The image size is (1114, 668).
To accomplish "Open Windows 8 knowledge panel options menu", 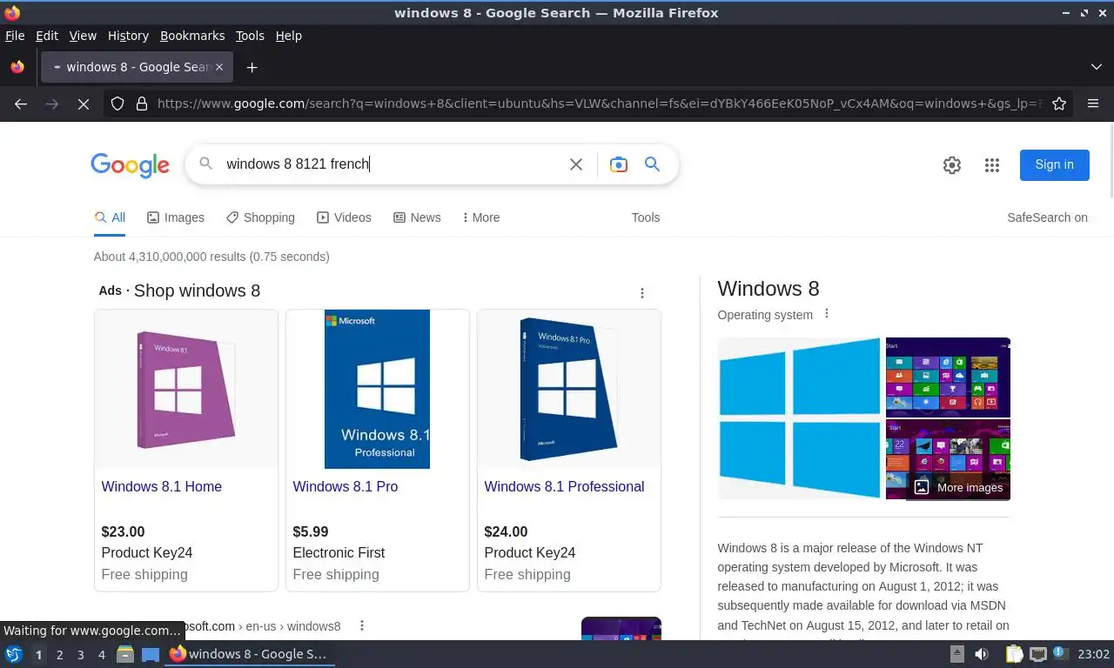I will pos(827,314).
